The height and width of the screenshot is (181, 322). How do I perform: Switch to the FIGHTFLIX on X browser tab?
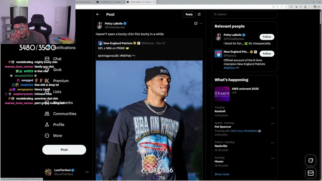pos(111,2)
